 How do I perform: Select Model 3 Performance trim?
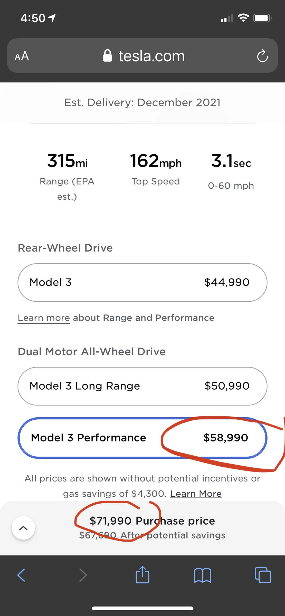[x=142, y=438]
